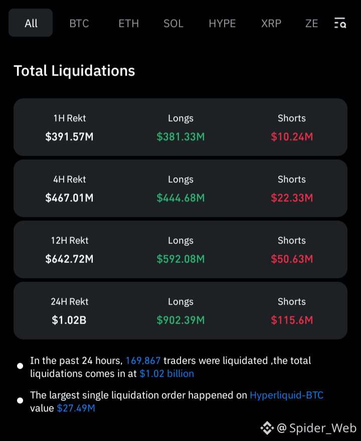
Task: Select the All tab
Action: (x=31, y=23)
